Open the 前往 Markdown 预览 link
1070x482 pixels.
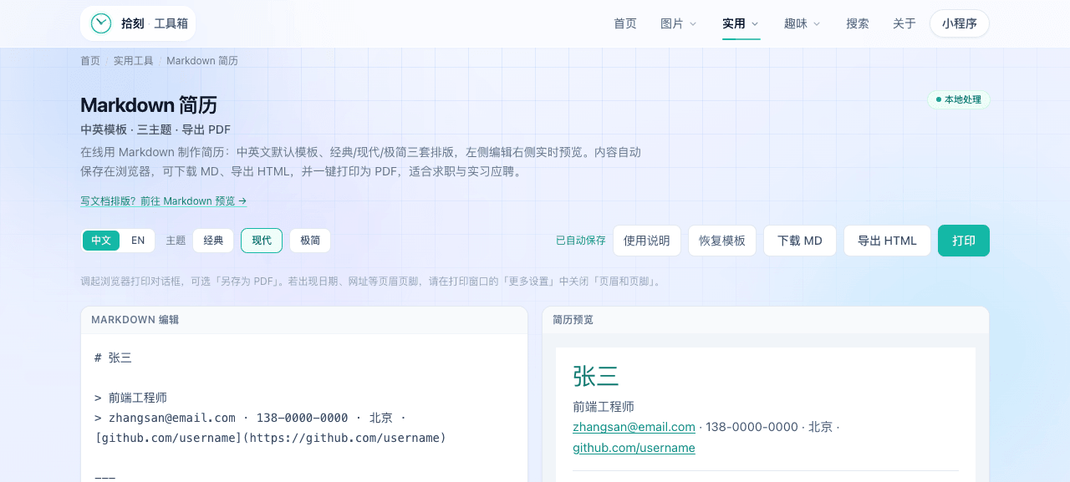tap(164, 201)
